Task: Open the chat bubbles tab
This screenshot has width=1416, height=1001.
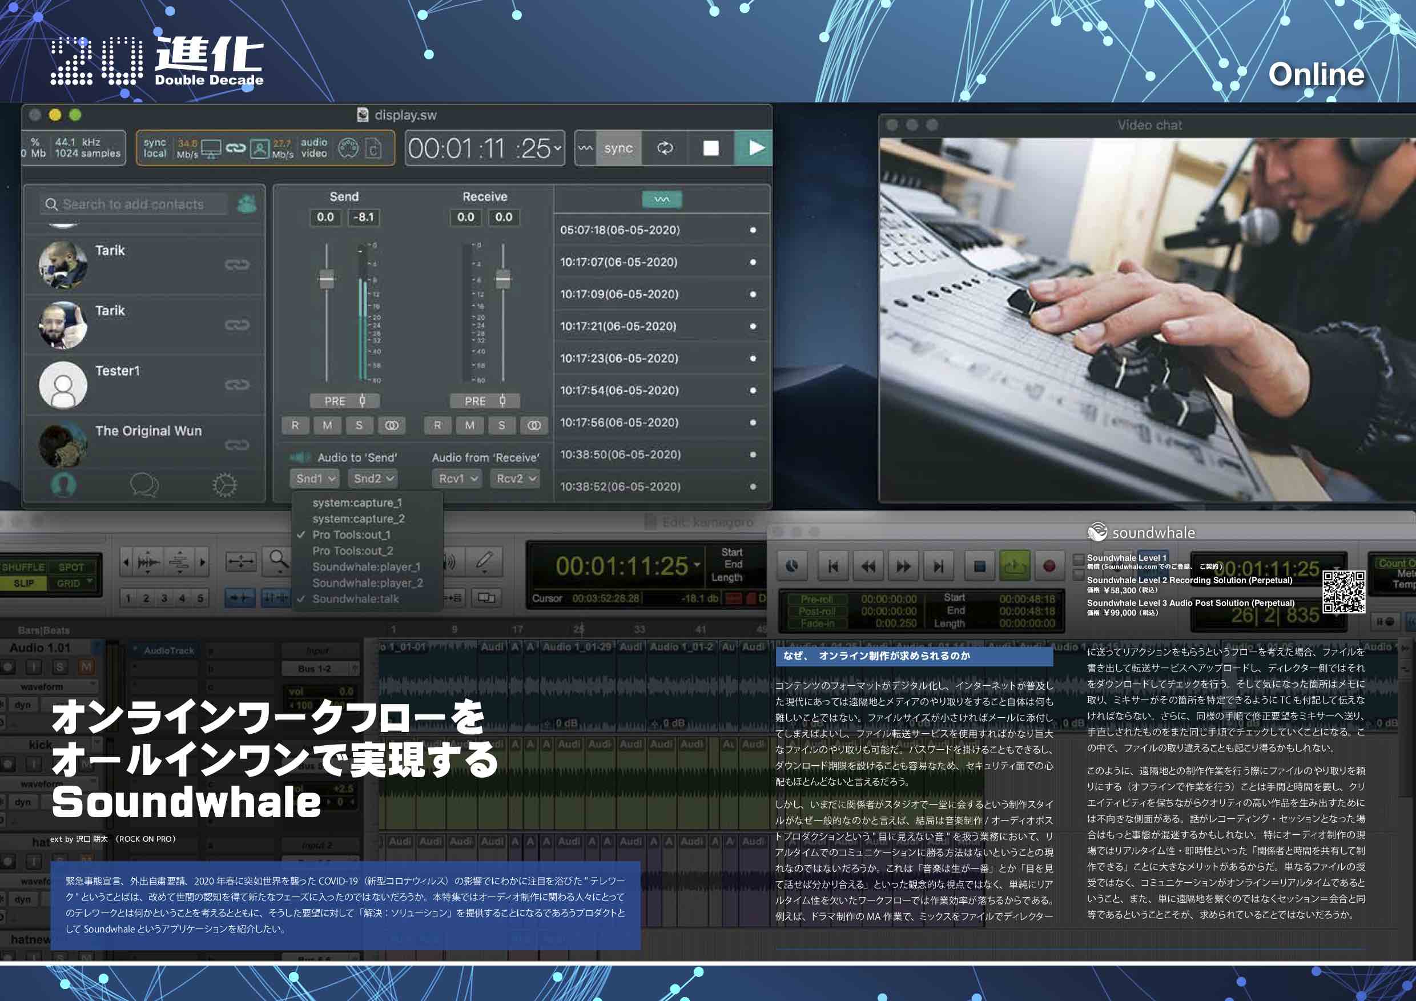Action: tap(144, 485)
